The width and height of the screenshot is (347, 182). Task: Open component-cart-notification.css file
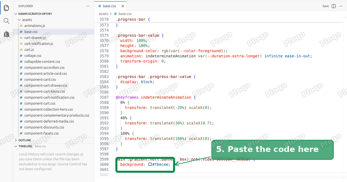click(54, 97)
